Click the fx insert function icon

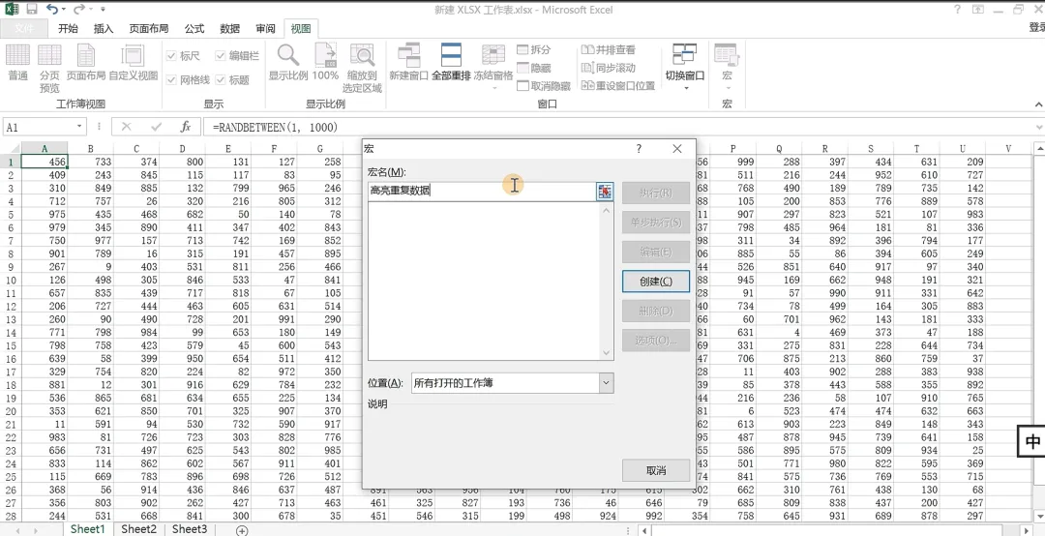click(186, 127)
